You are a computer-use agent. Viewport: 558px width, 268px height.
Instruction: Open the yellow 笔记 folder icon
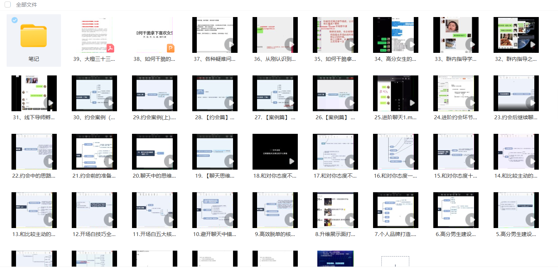[33, 35]
